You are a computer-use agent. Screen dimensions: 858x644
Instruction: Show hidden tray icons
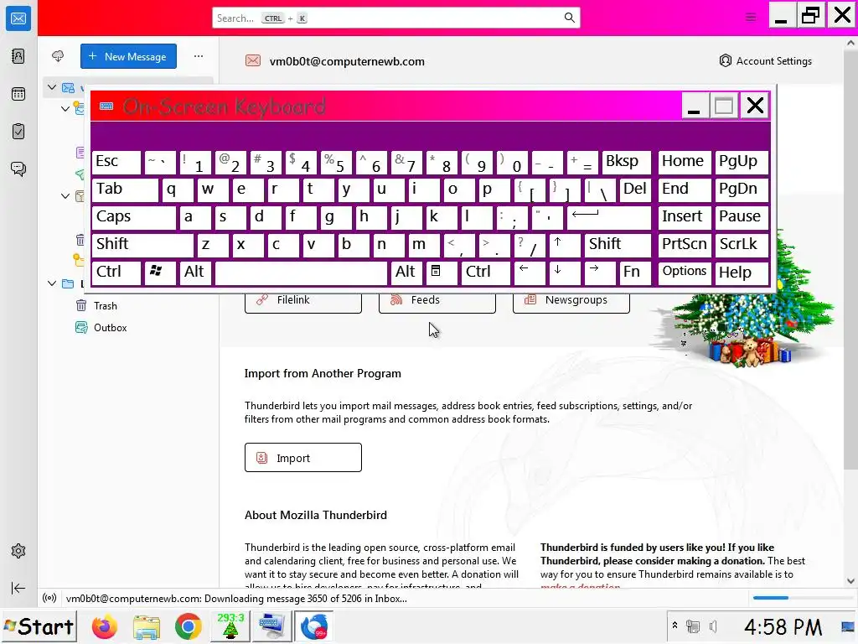click(675, 626)
